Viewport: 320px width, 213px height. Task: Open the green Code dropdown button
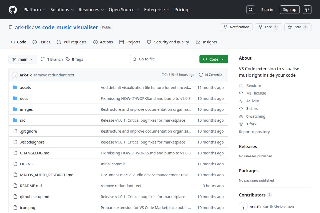pos(214,59)
